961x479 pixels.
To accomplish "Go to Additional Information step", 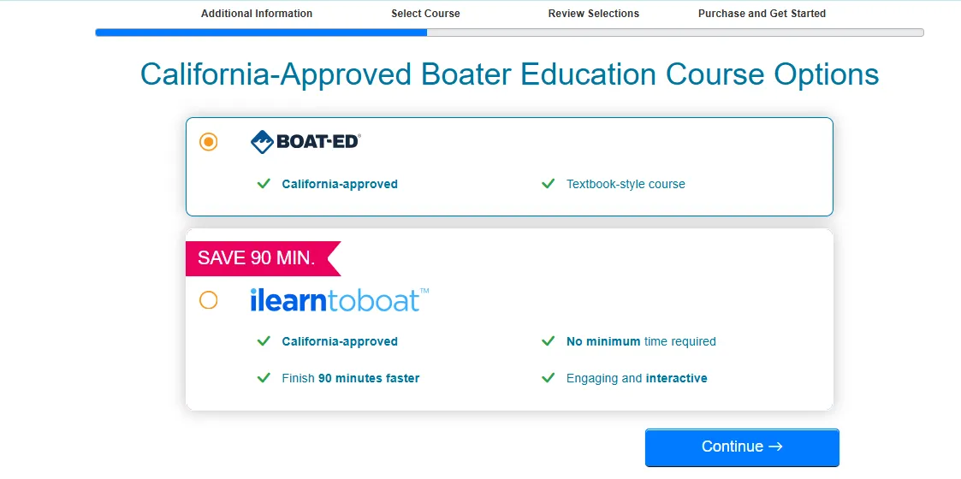I will [x=257, y=14].
